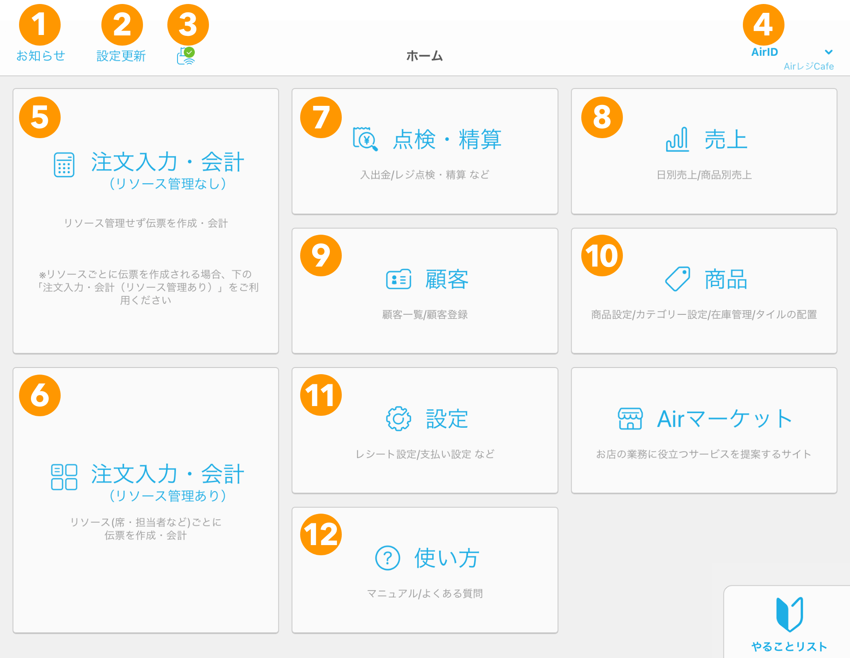Click the text マニュアル/よくある質問
The width and height of the screenshot is (850, 658).
[x=425, y=593]
